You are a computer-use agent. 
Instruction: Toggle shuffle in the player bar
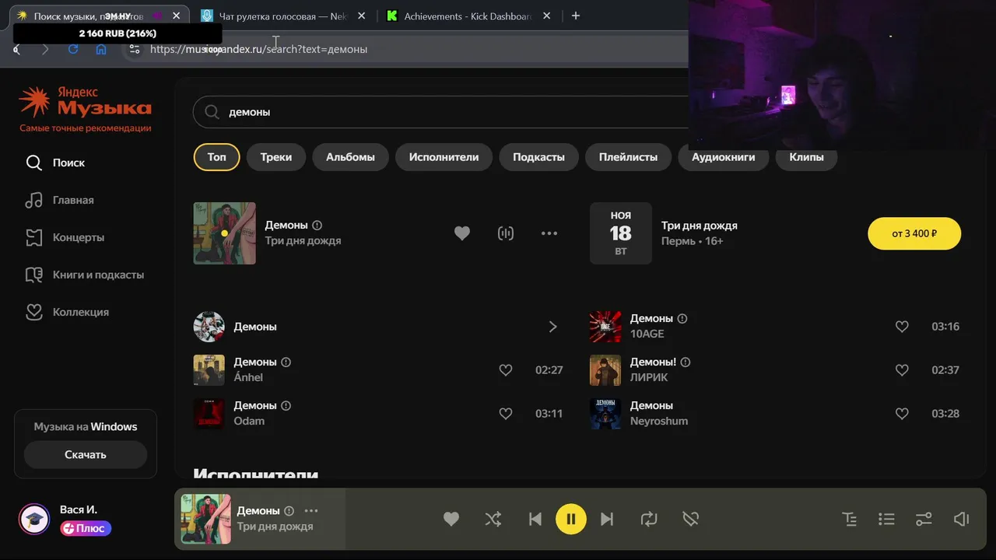(493, 519)
